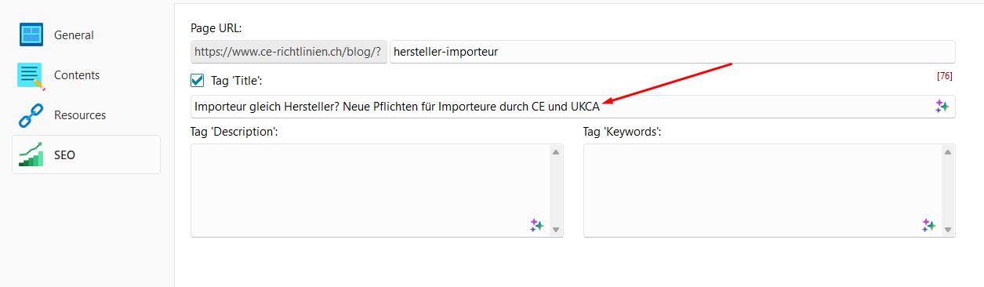Image resolution: width=984 pixels, height=287 pixels.
Task: Click Keywords box scroll down arrow
Action: point(949,230)
